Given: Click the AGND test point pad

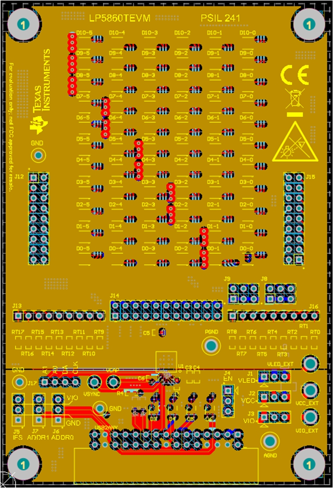Looking at the screenshot, I should pos(269,441).
